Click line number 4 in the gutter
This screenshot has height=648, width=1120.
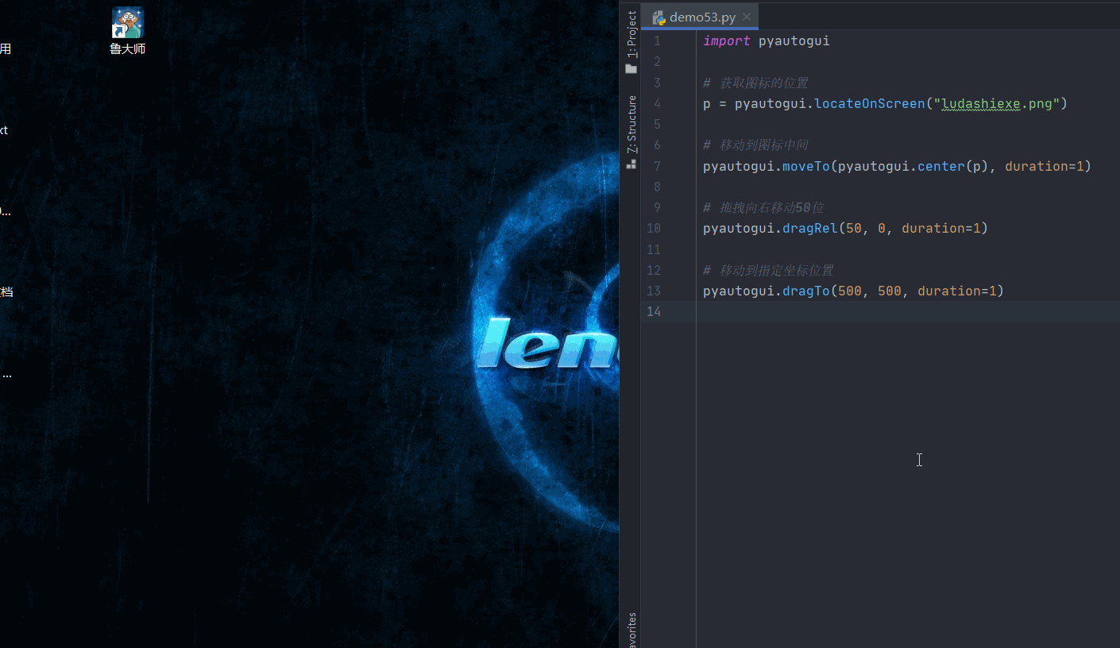pos(657,103)
